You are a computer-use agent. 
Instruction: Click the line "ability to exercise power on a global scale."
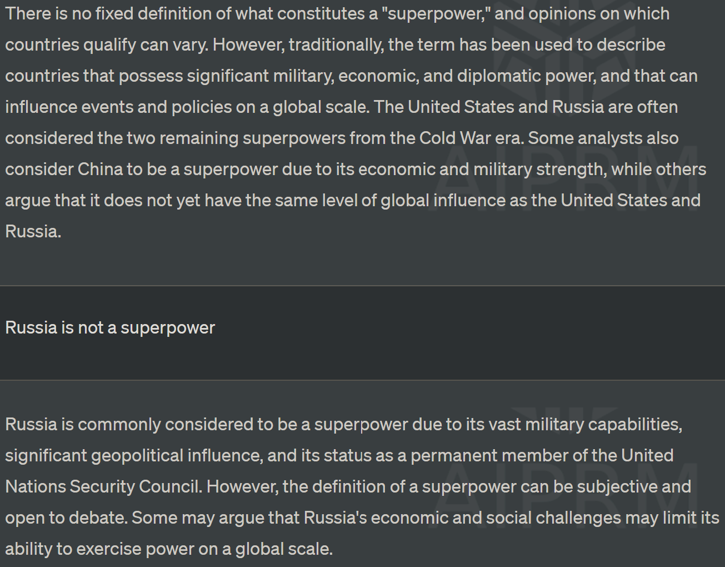click(x=169, y=549)
